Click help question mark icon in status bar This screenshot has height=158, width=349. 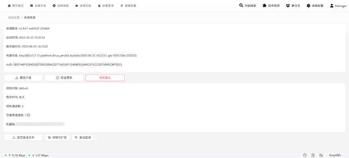(x=305, y=155)
